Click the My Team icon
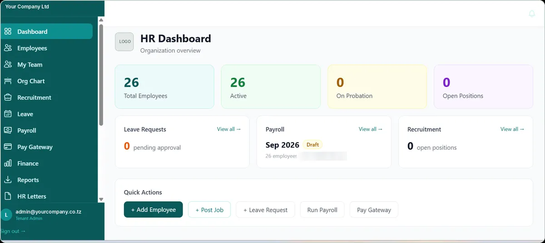Screen dimensions: 545x243 point(8,65)
